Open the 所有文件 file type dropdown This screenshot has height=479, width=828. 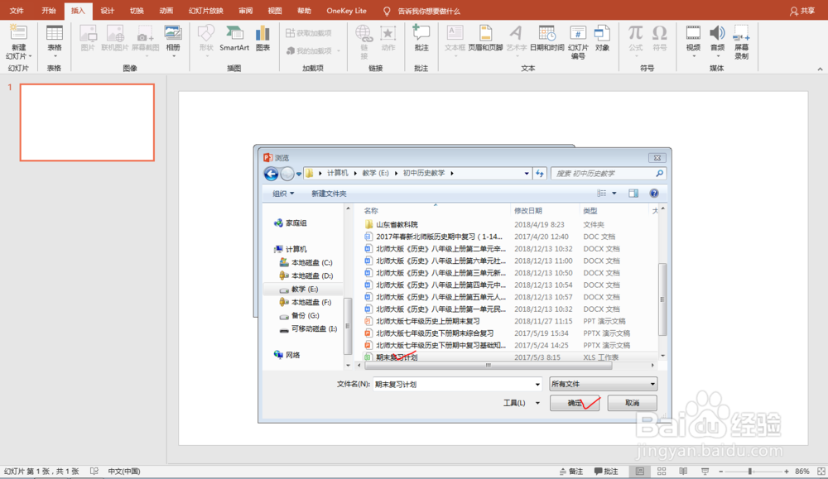coord(603,384)
